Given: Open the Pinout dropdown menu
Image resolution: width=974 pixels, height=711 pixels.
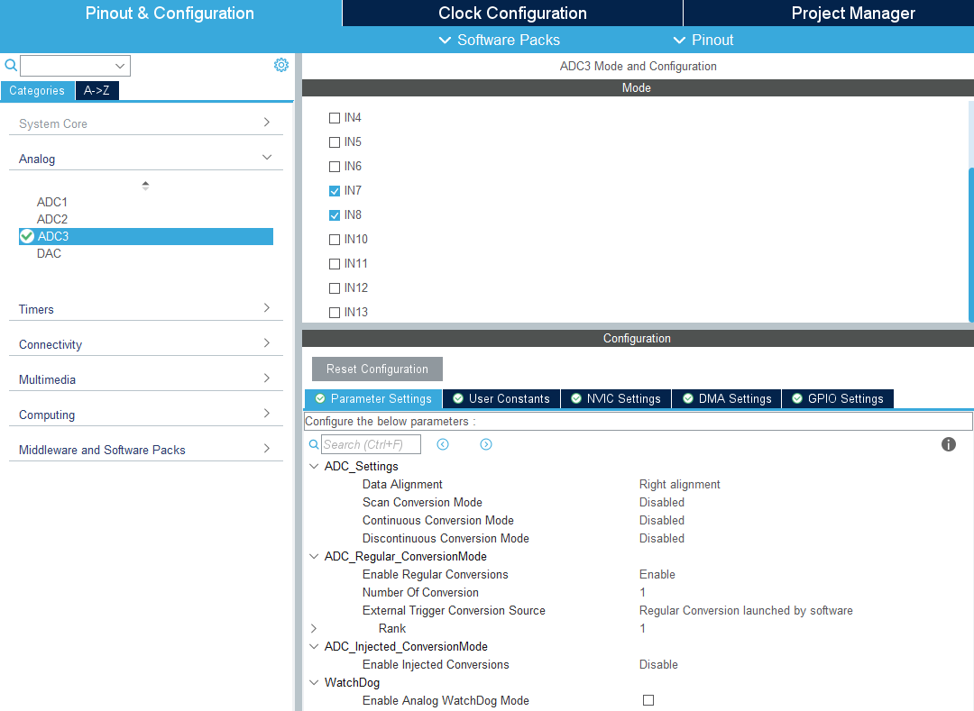Looking at the screenshot, I should pyautogui.click(x=703, y=40).
